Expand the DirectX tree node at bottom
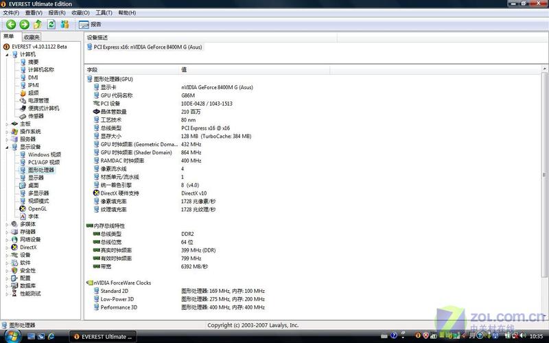 click(x=7, y=247)
